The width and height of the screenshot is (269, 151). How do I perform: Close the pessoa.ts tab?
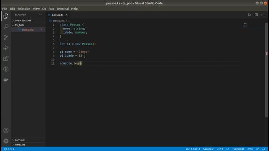[x=66, y=15]
